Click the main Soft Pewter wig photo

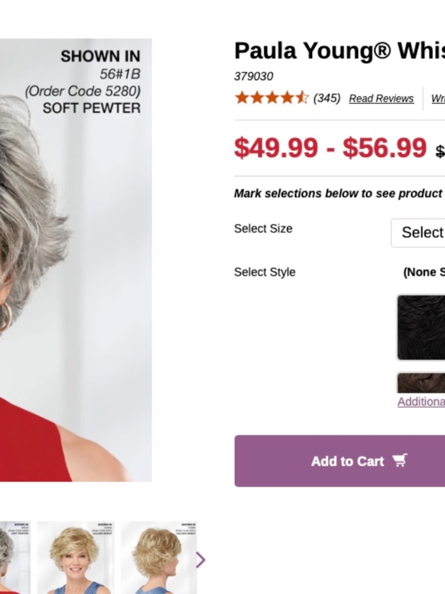pos(76,260)
